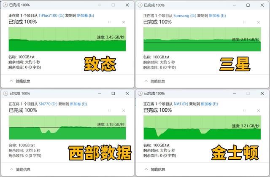This screenshot has width=270, height=177.
Task: Minimize the SN770 copy window
Action: (100, 94)
